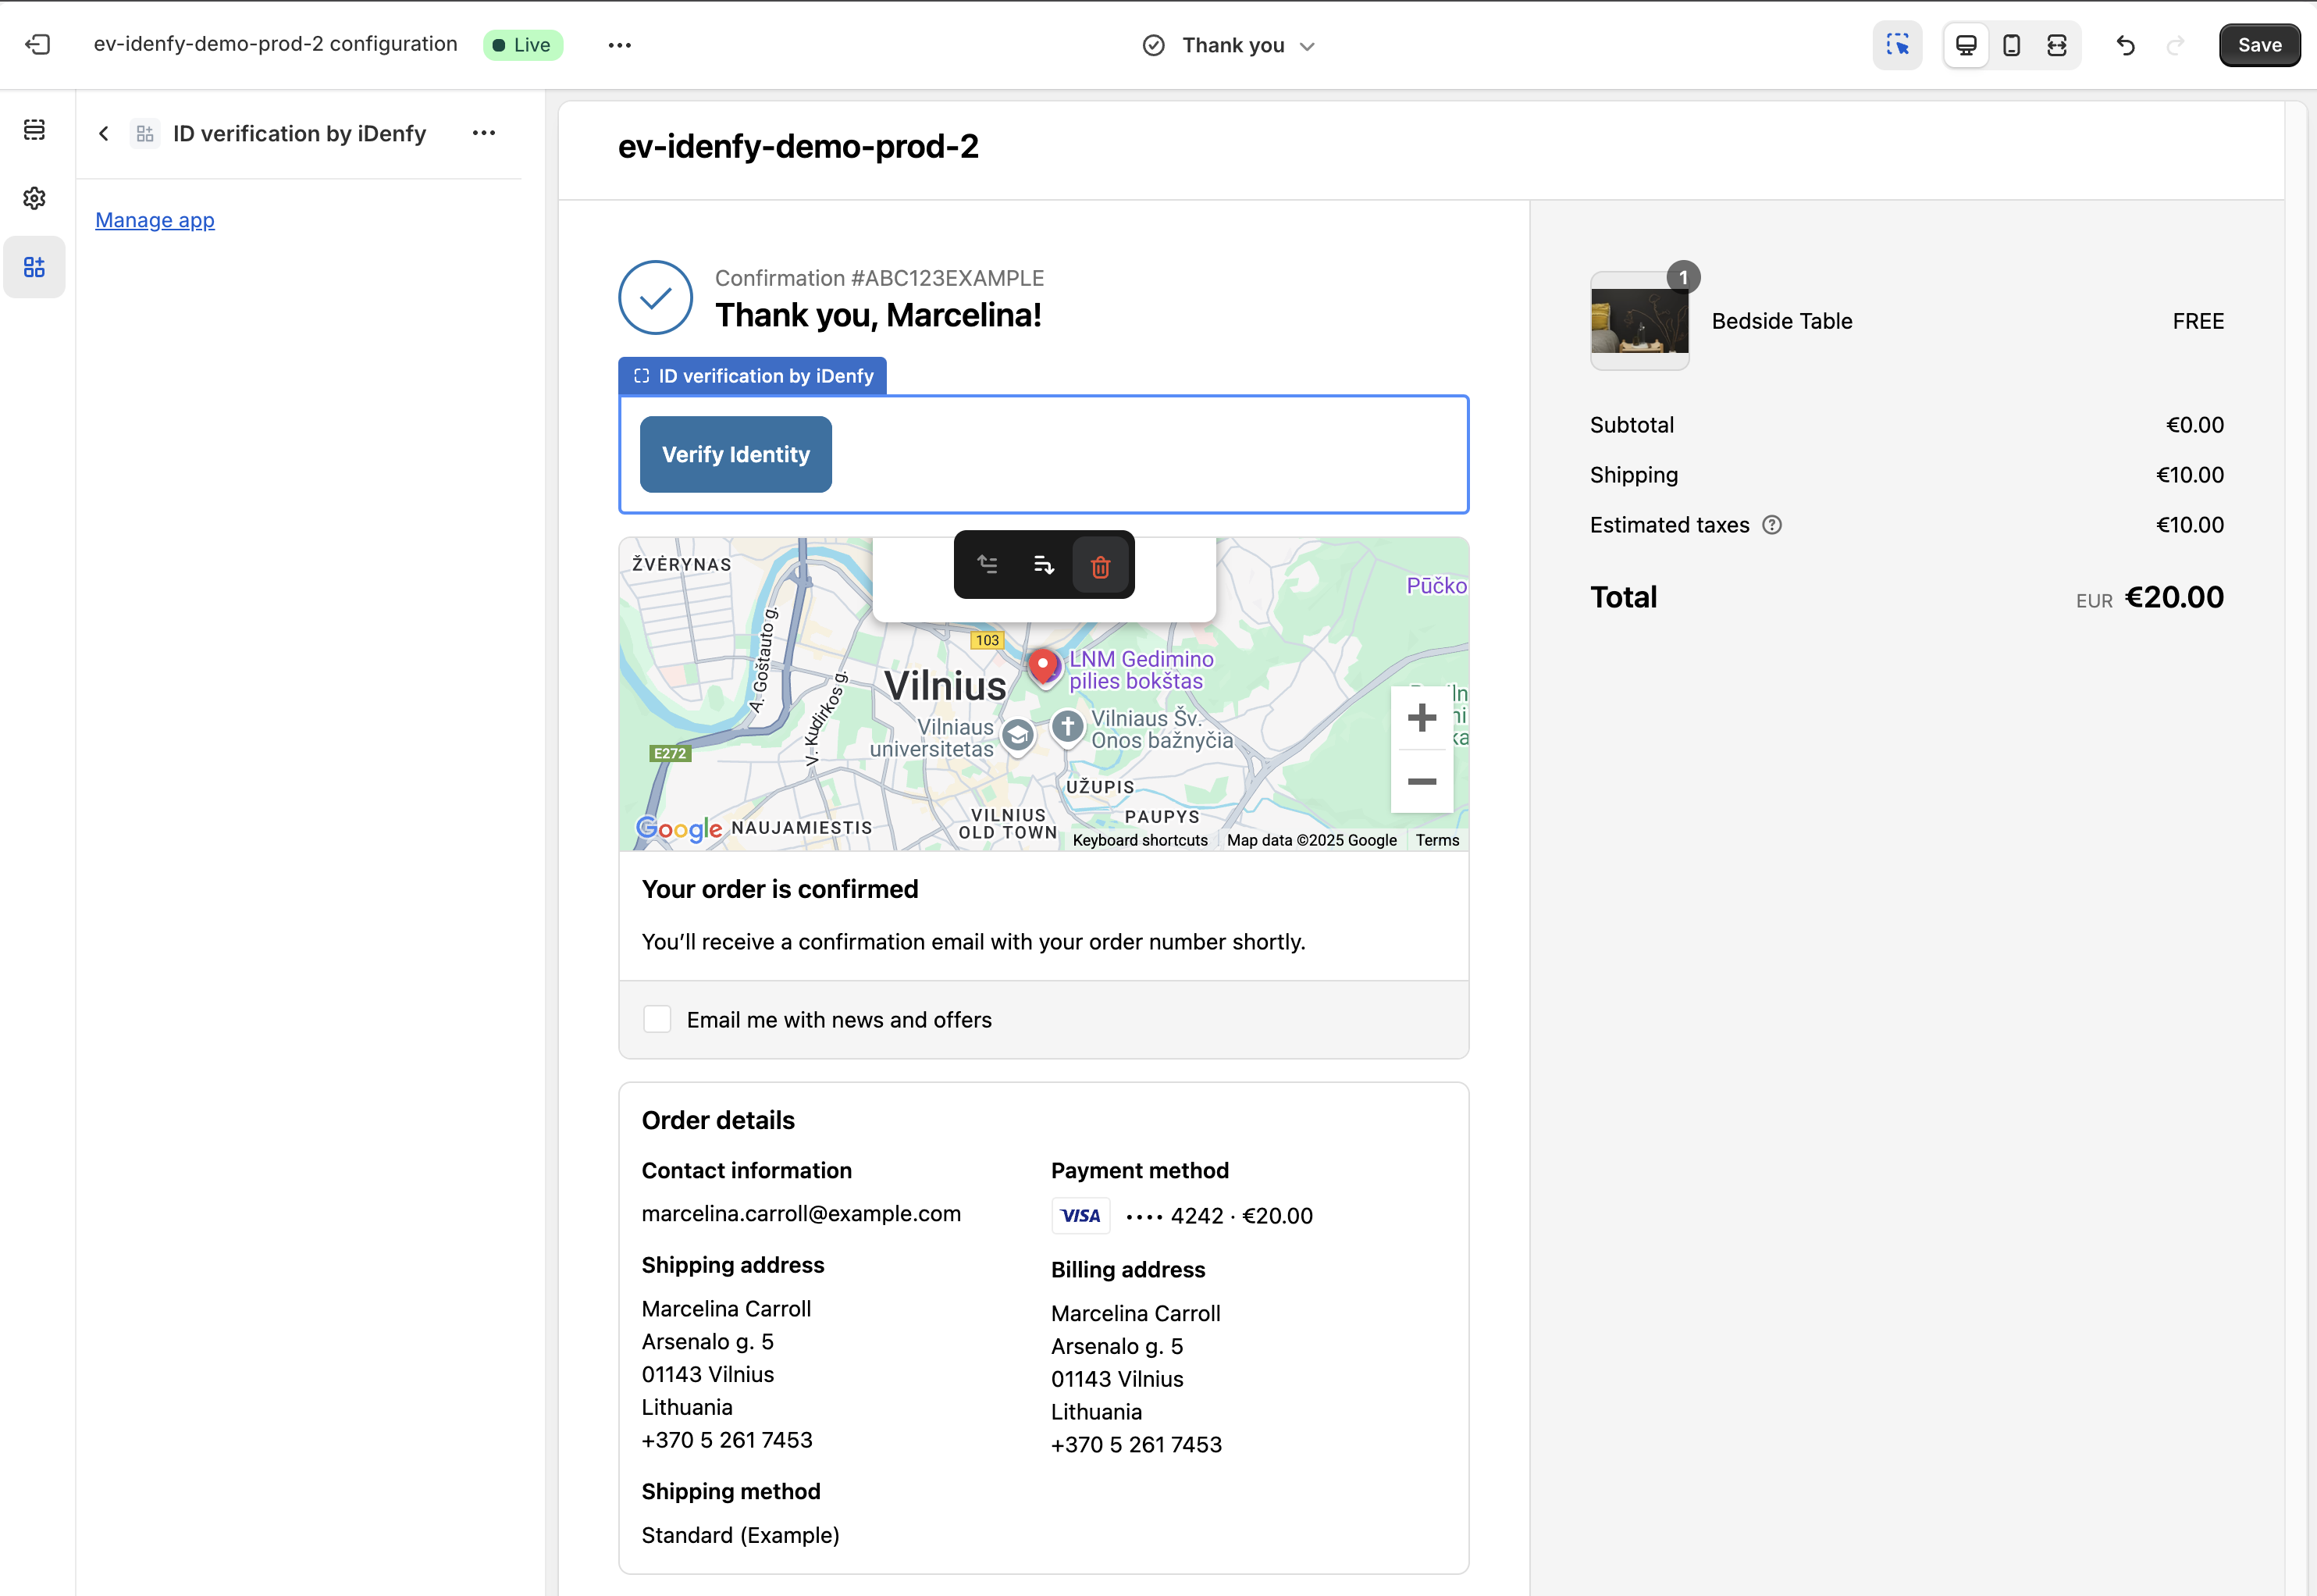Open the configuration three-dot menu
The height and width of the screenshot is (1596, 2317).
620,44
